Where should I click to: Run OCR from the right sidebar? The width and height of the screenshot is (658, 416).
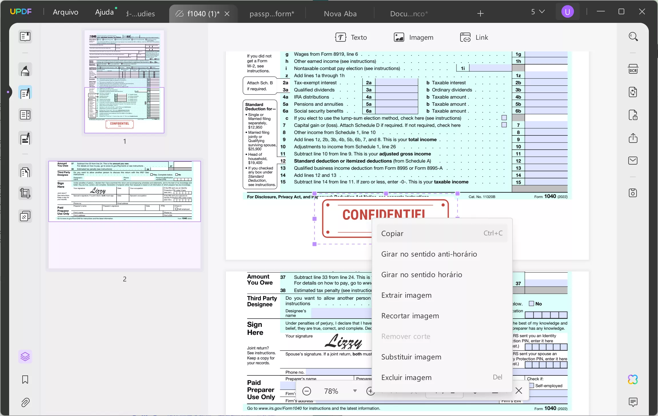pos(633,69)
